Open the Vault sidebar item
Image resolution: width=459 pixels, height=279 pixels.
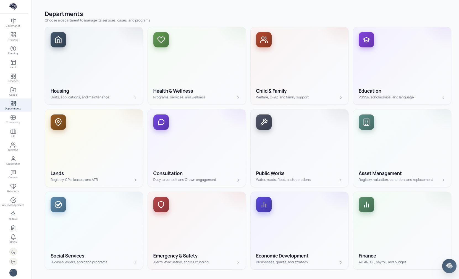(x=13, y=64)
